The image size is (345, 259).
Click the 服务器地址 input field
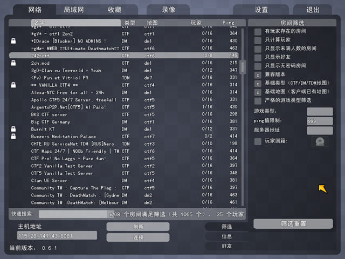[320, 131]
